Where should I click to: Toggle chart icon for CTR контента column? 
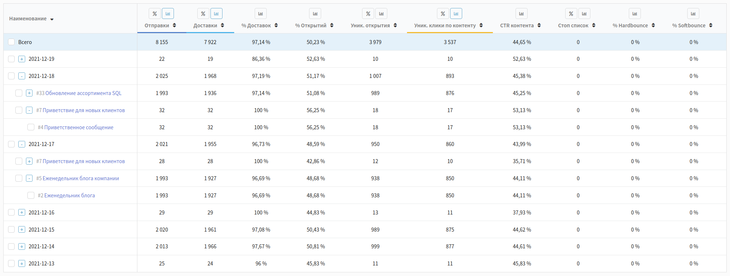521,14
